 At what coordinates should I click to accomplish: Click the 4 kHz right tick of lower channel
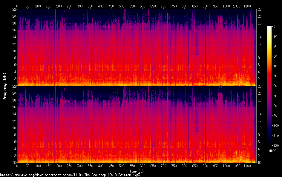[x=259, y=149]
